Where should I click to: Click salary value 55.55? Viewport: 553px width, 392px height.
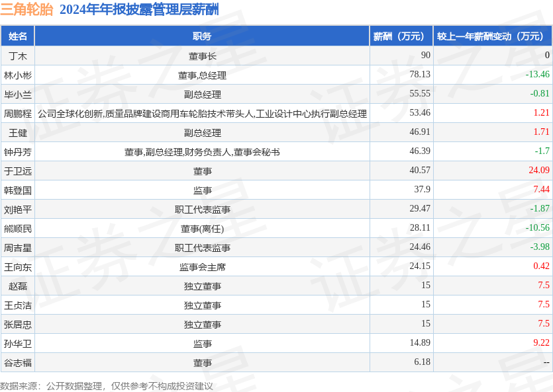pos(420,93)
